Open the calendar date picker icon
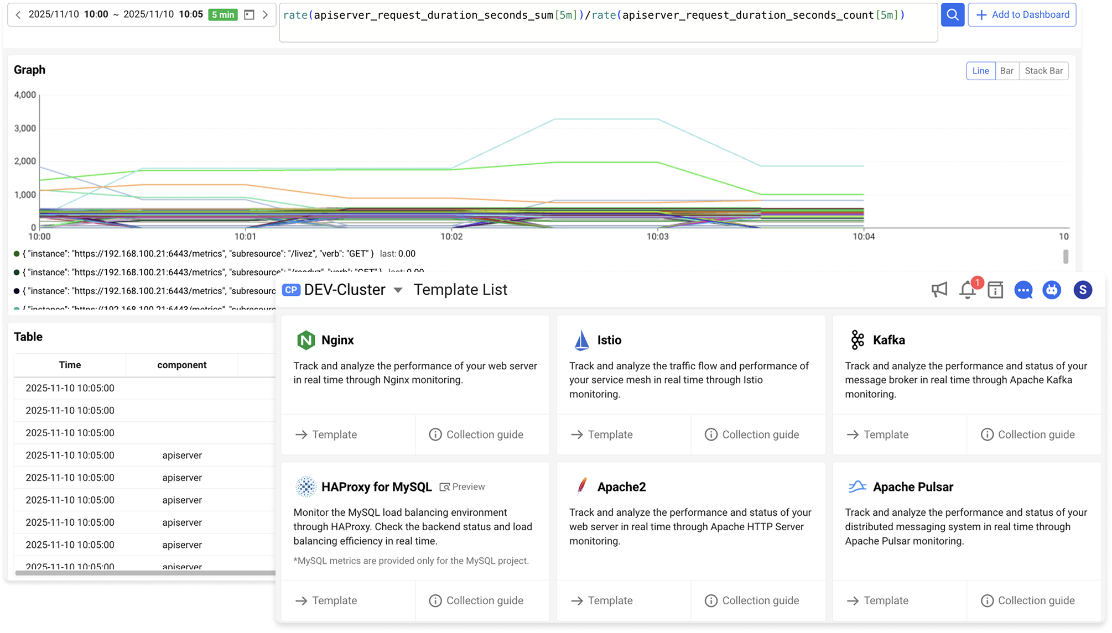The width and height of the screenshot is (1112, 633). [x=249, y=15]
